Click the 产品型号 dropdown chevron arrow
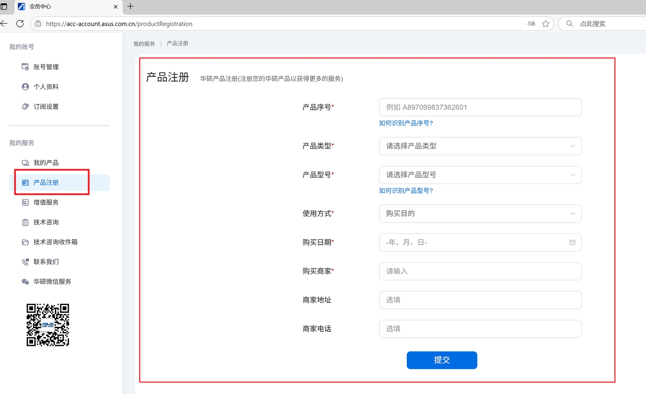Viewport: 646px width, 394px height. pos(573,175)
